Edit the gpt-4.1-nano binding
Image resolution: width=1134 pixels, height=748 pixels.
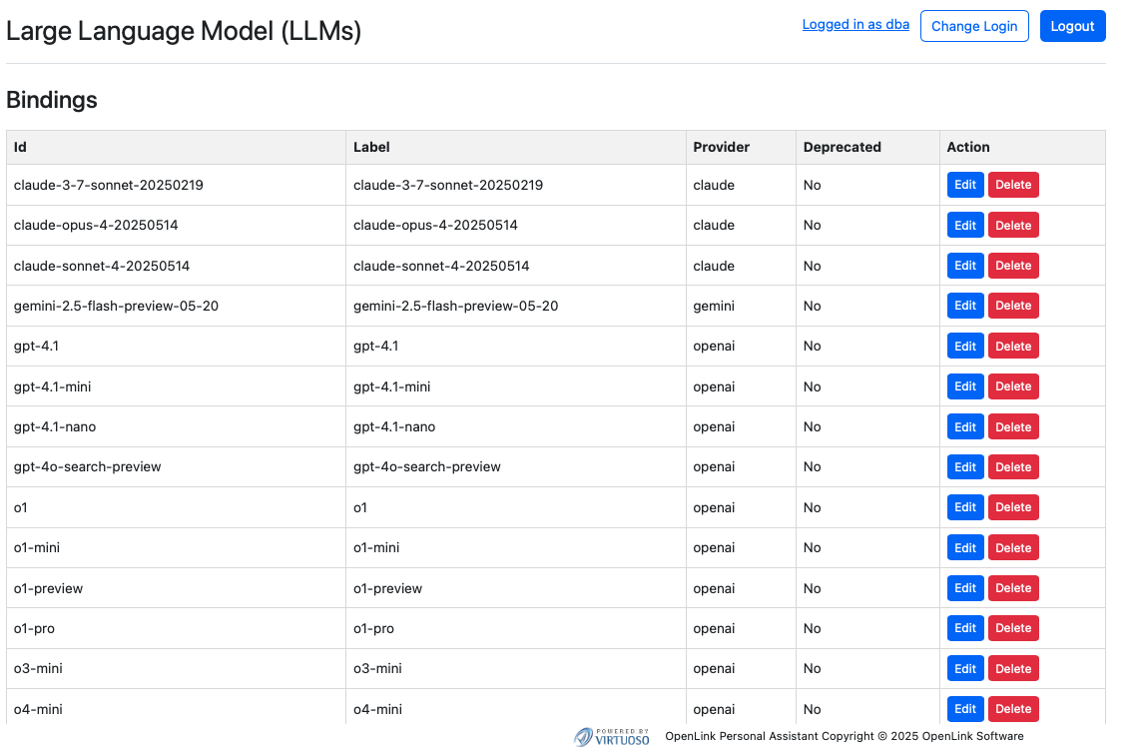click(965, 426)
